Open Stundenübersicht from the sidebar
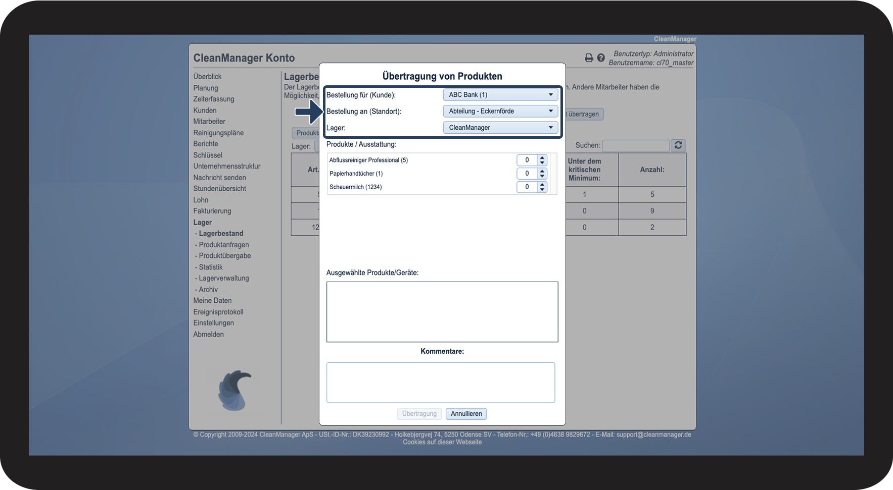Image resolution: width=893 pixels, height=490 pixels. [x=220, y=189]
